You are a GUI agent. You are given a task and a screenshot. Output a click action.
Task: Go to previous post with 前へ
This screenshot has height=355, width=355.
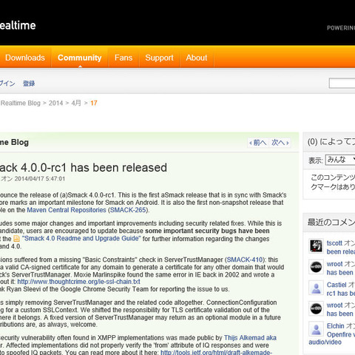click(258, 143)
